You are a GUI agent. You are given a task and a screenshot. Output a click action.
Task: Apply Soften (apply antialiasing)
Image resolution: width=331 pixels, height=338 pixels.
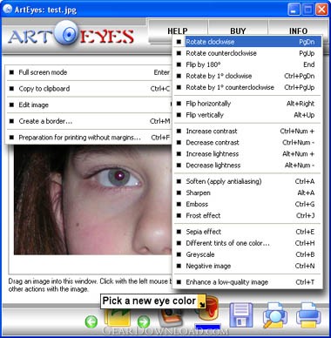[247, 181]
